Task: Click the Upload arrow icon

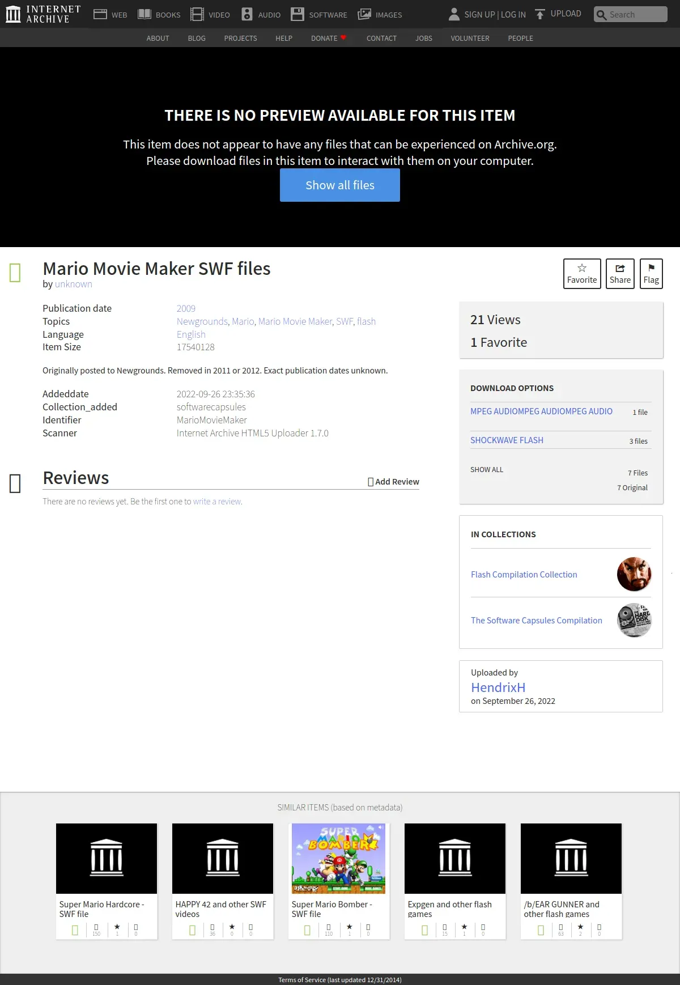Action: click(x=540, y=14)
